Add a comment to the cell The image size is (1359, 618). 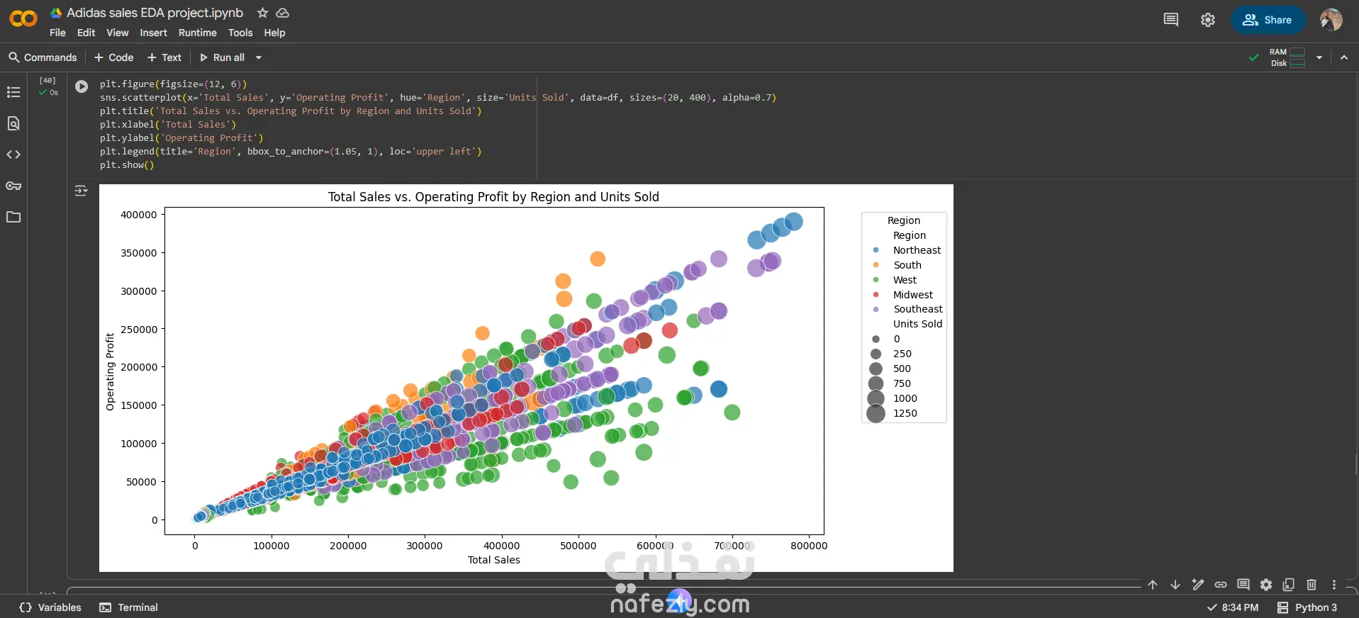(x=1243, y=585)
